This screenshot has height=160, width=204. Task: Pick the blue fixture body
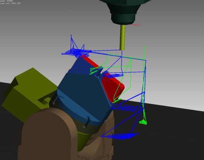point(83,91)
